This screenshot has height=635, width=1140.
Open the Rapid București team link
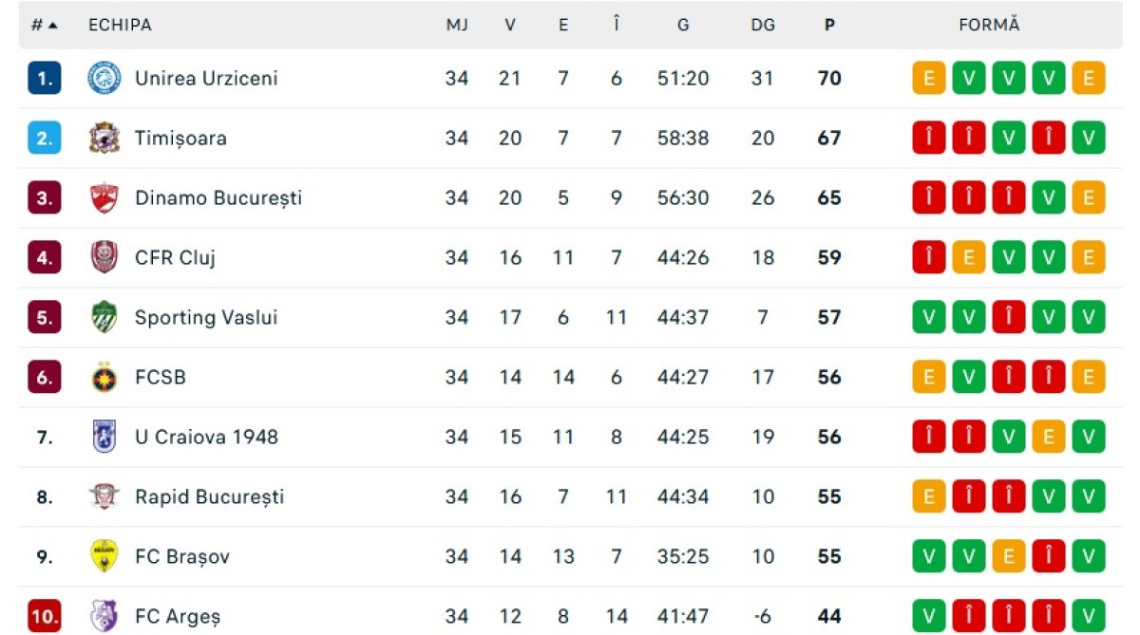pyautogui.click(x=209, y=496)
